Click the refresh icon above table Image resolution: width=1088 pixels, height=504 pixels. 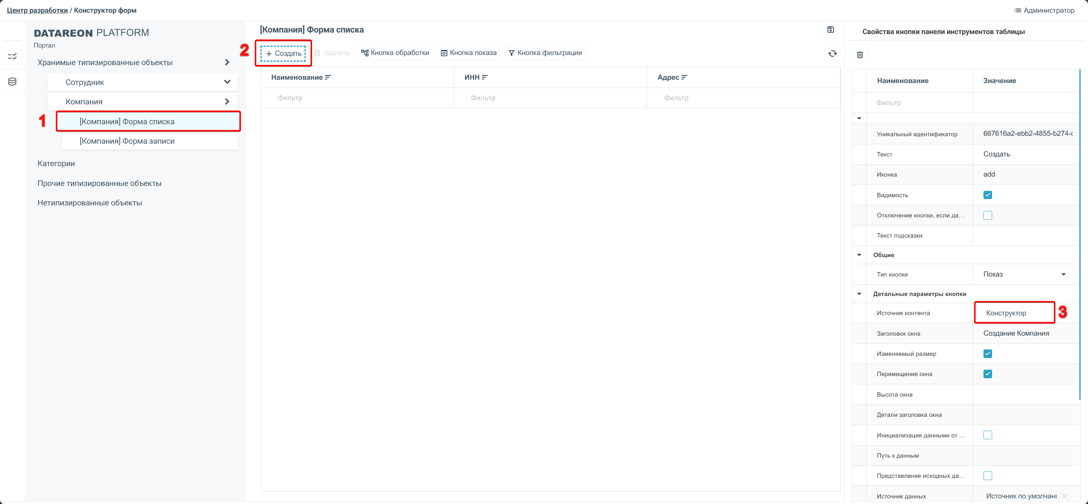click(x=832, y=54)
